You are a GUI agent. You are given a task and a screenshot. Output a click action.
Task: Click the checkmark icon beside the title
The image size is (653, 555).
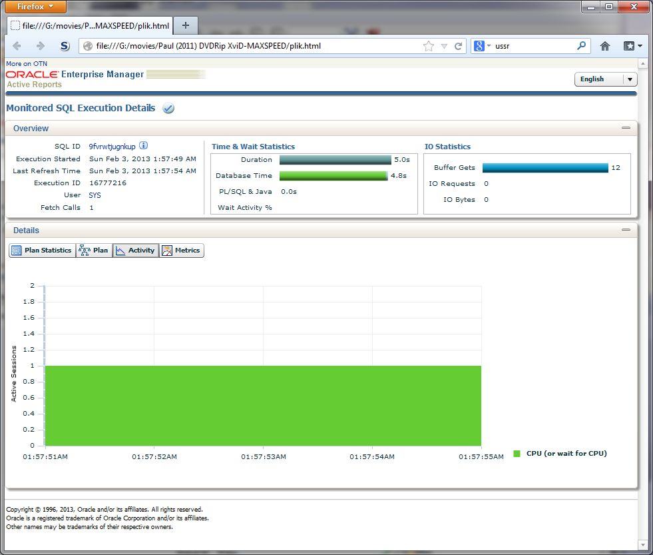pyautogui.click(x=168, y=108)
